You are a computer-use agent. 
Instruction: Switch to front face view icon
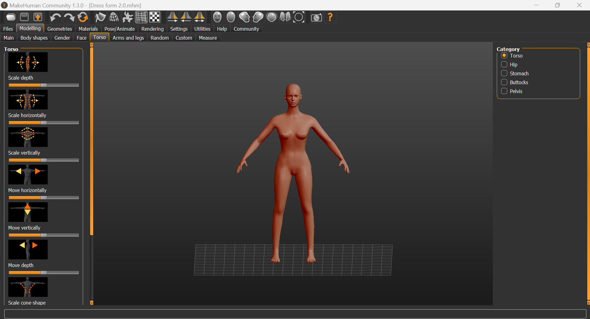click(217, 17)
